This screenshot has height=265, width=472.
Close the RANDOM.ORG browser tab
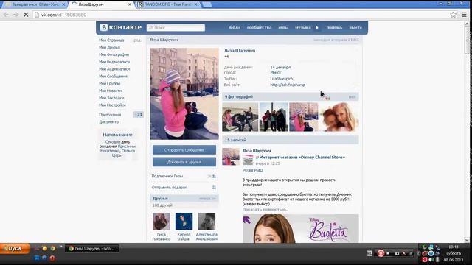pyautogui.click(x=196, y=4)
